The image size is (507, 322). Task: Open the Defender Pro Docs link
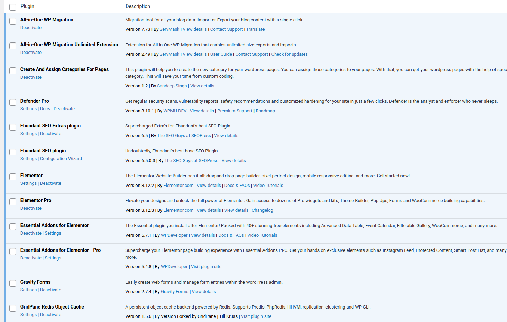pyautogui.click(x=45, y=109)
